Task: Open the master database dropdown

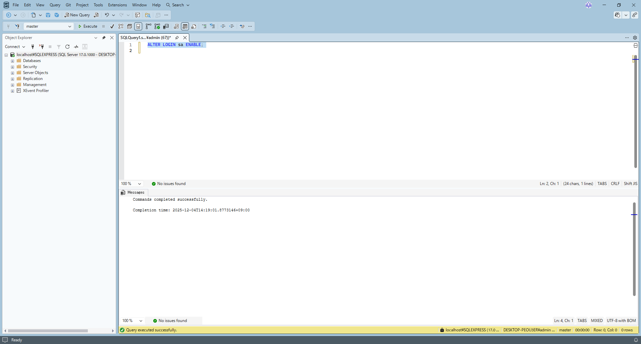Action: 69,26
